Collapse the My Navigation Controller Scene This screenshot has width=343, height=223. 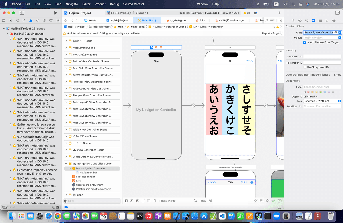pyautogui.click(x=66, y=163)
